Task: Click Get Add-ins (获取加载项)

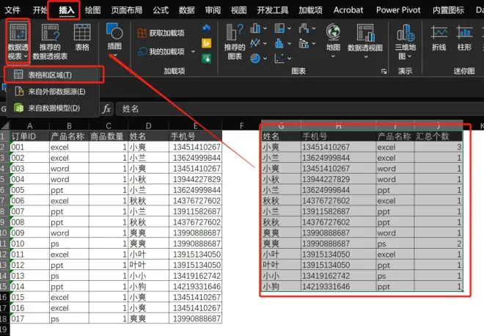Action: tap(161, 33)
